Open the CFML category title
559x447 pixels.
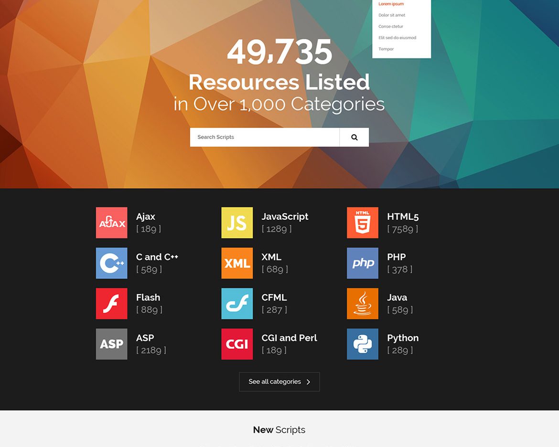pyautogui.click(x=274, y=298)
